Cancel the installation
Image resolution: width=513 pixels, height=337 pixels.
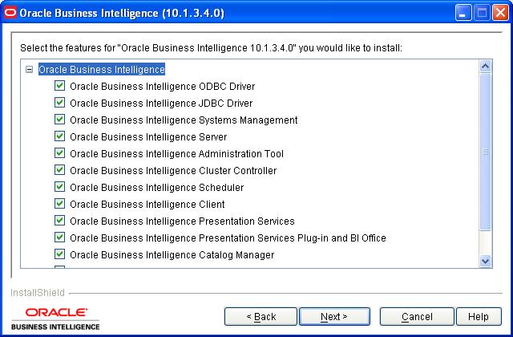click(x=417, y=316)
